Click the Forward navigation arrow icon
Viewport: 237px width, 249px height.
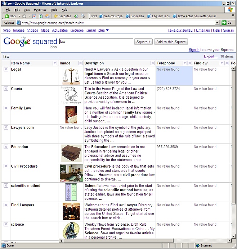pyautogui.click(x=24, y=16)
